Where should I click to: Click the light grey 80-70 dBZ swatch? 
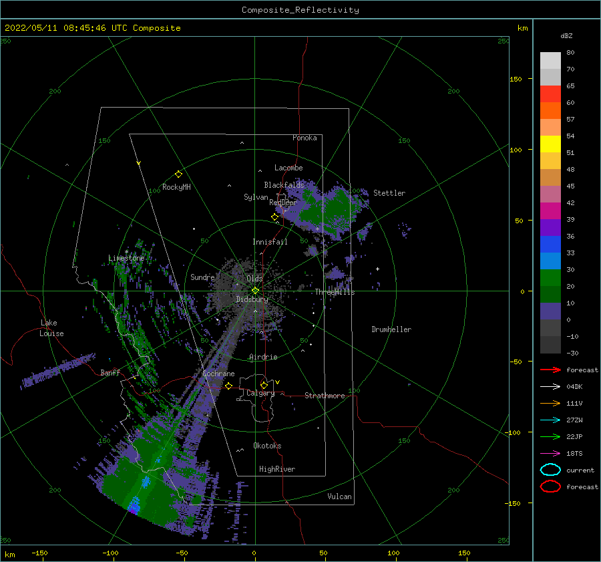click(550, 61)
